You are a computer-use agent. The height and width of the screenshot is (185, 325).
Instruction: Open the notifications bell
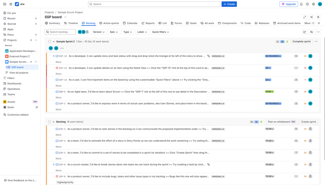(x=301, y=4)
